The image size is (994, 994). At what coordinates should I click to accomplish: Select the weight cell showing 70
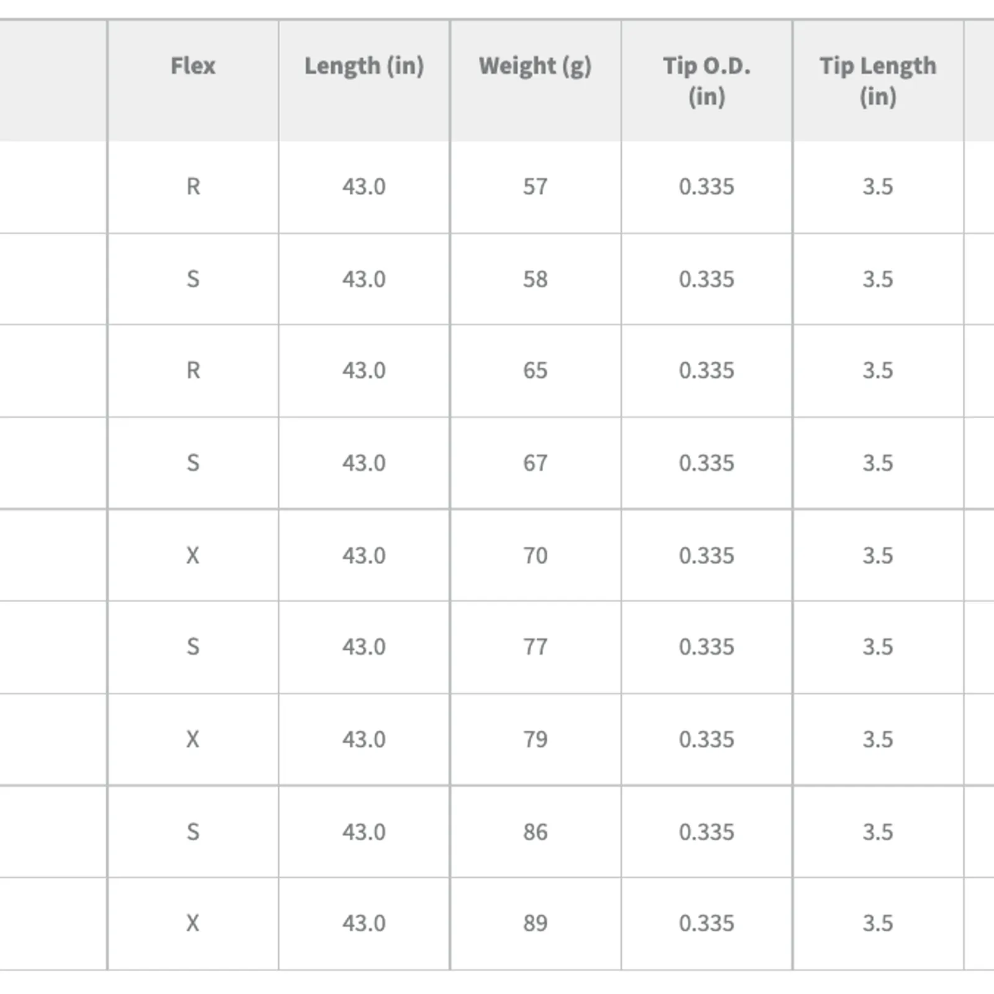tap(536, 555)
